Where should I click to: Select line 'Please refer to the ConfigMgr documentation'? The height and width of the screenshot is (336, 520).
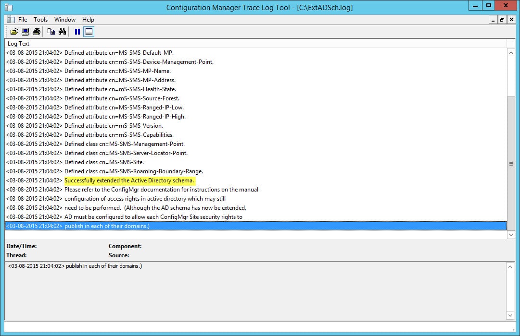pyautogui.click(x=256, y=190)
